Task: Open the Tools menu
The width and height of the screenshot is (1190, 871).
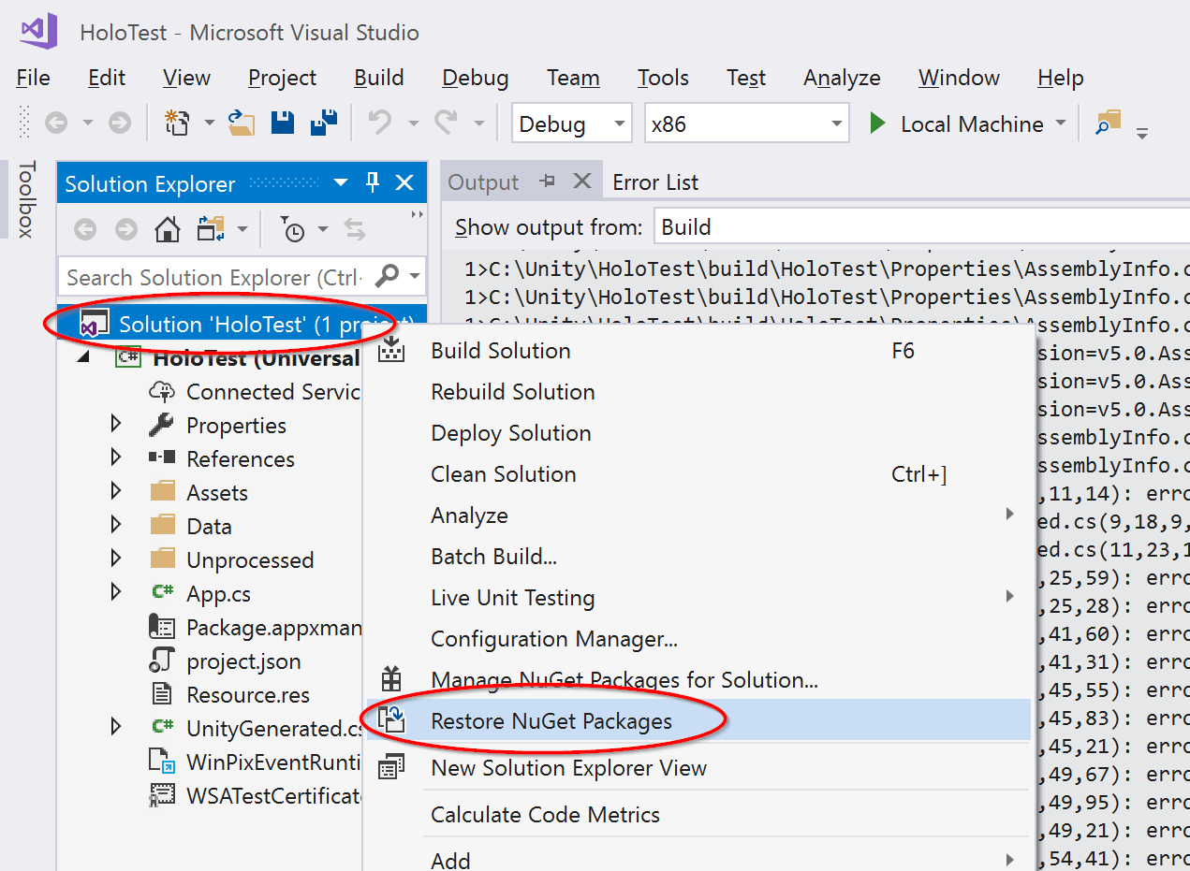Action: [663, 78]
